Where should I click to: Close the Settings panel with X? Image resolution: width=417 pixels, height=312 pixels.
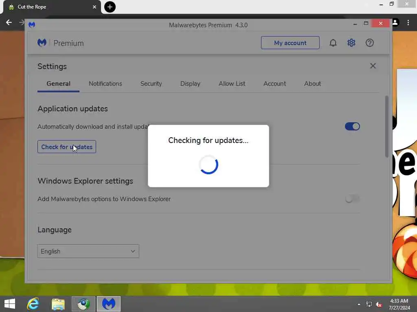pyautogui.click(x=373, y=66)
